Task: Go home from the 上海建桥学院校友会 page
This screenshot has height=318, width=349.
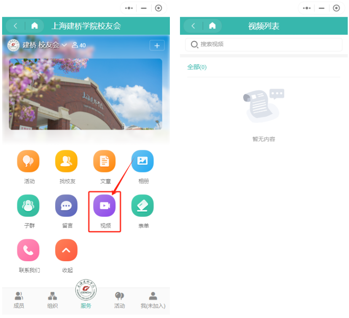Action: (x=35, y=26)
